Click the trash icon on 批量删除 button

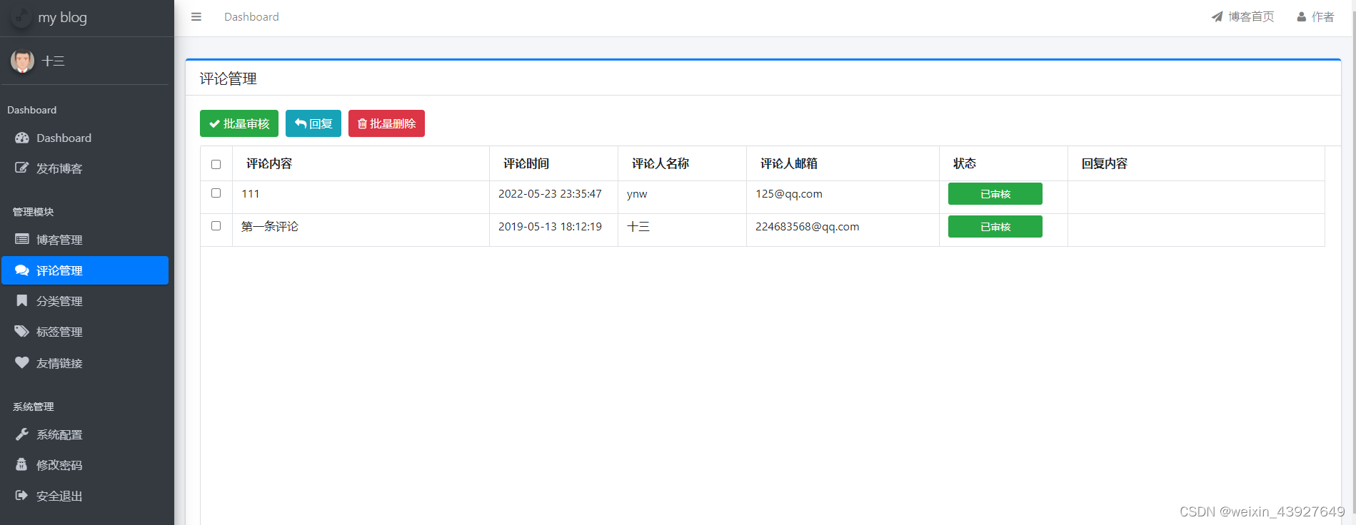(x=362, y=123)
